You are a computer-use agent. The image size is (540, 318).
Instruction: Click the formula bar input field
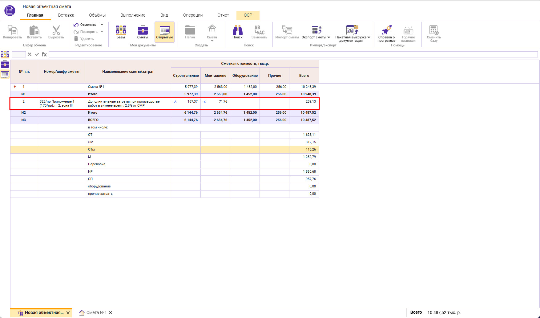click(x=292, y=54)
